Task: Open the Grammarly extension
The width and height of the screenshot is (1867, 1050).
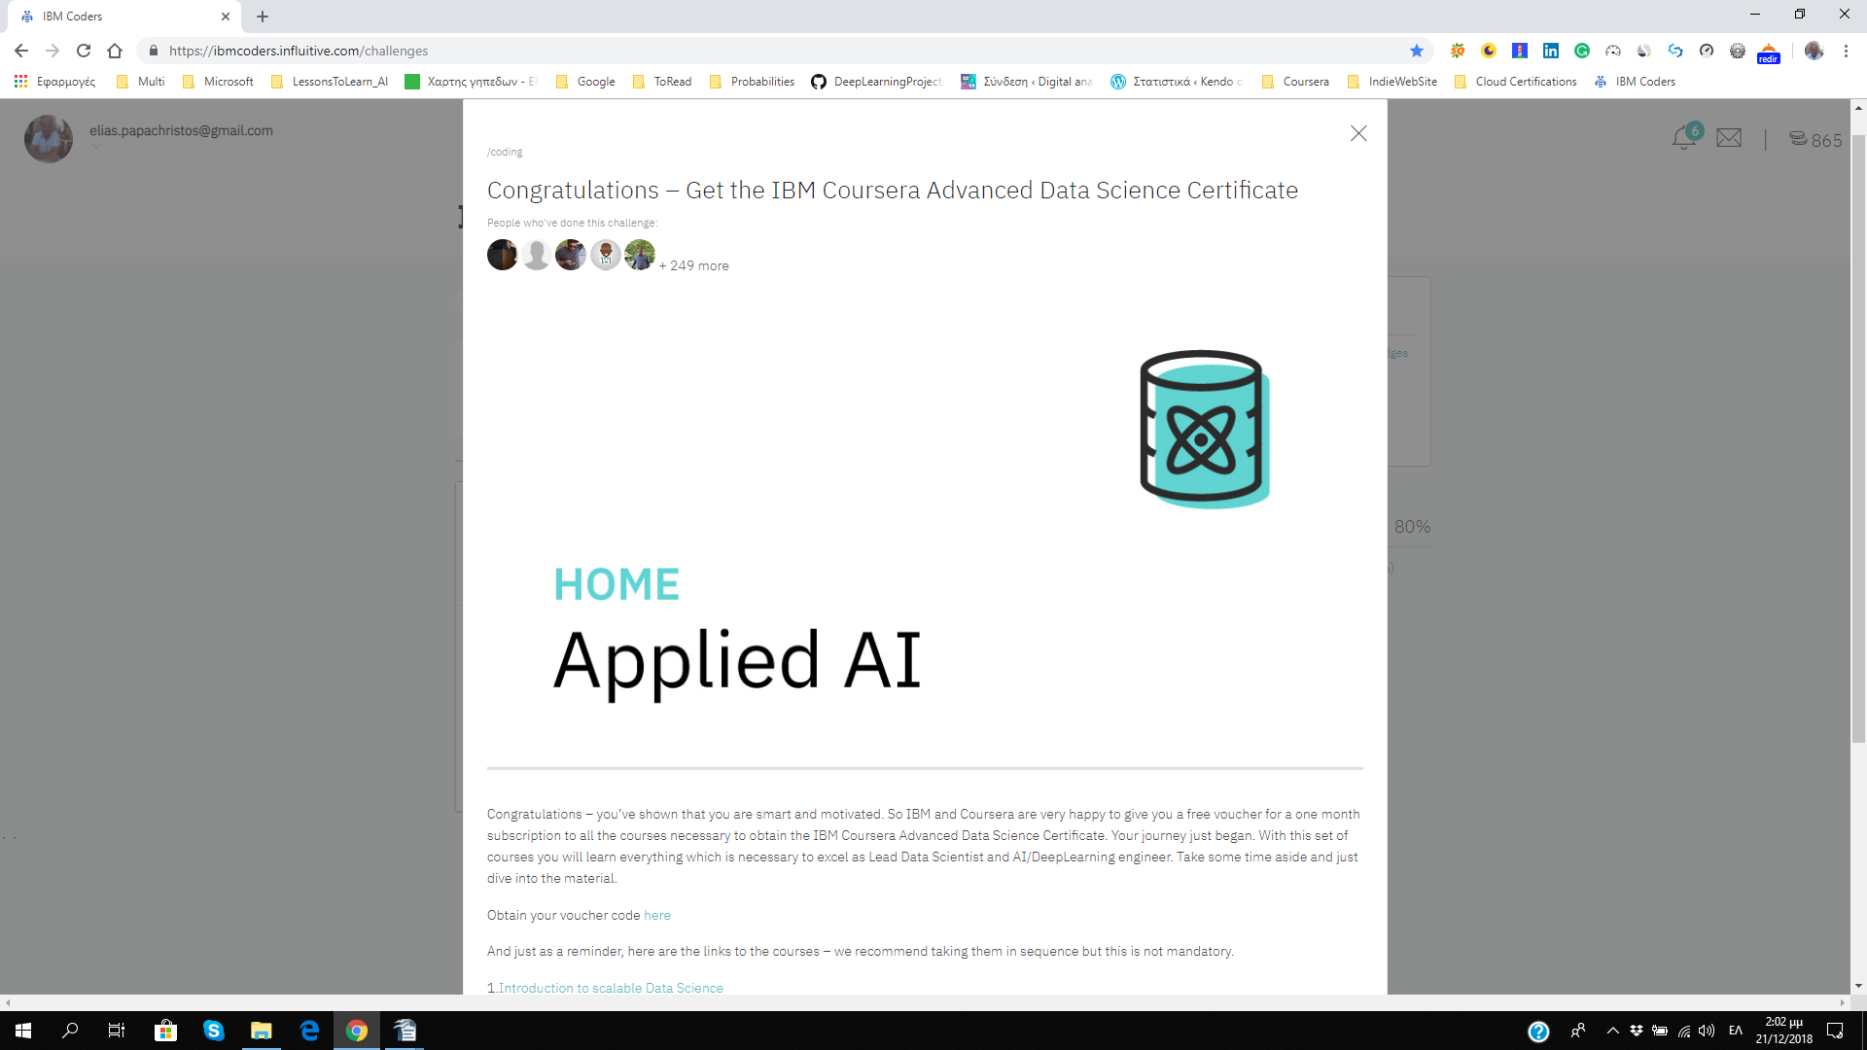Action: tap(1582, 51)
